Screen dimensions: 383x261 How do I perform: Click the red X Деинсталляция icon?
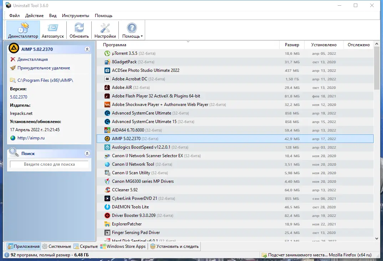coord(12,59)
